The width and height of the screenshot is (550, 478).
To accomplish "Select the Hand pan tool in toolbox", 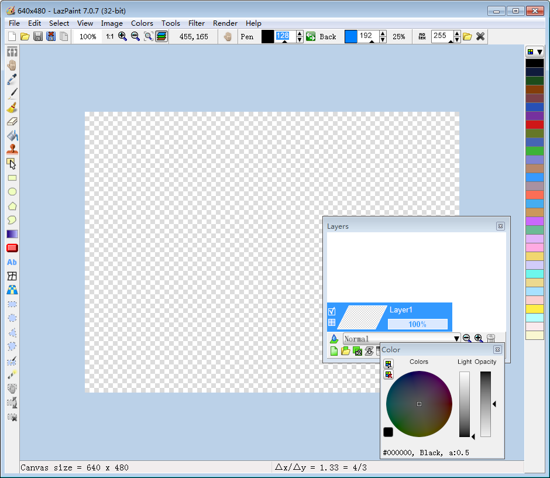I will coord(12,65).
